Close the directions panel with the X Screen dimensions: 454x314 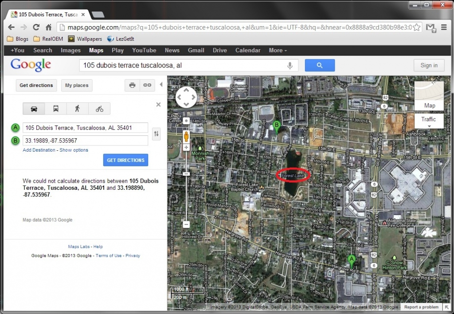coord(158,105)
